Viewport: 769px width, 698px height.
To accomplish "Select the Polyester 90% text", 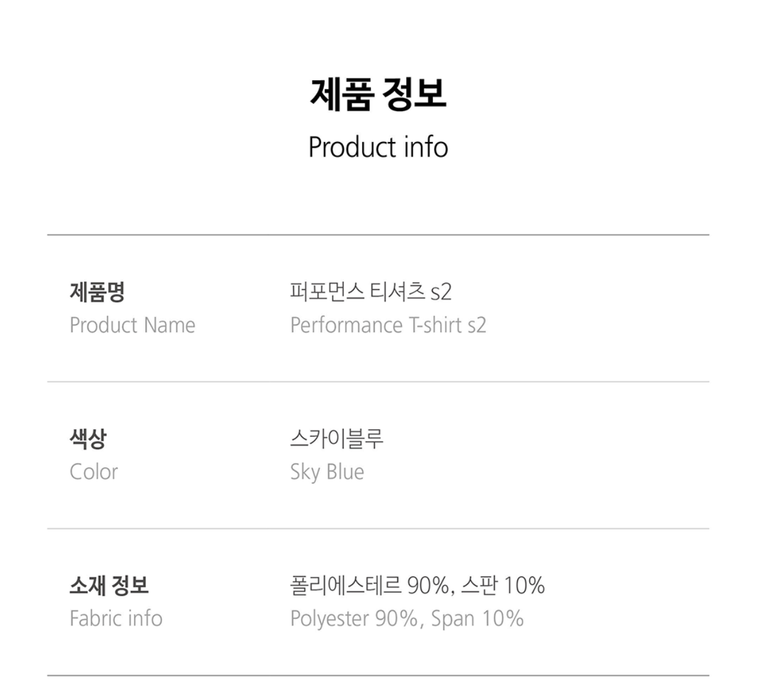I will point(354,618).
